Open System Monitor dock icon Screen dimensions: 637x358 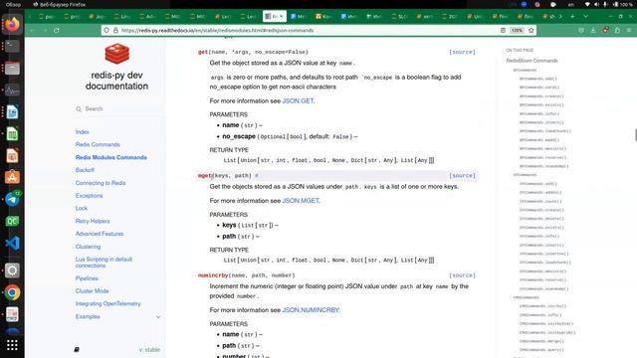pos(12,89)
